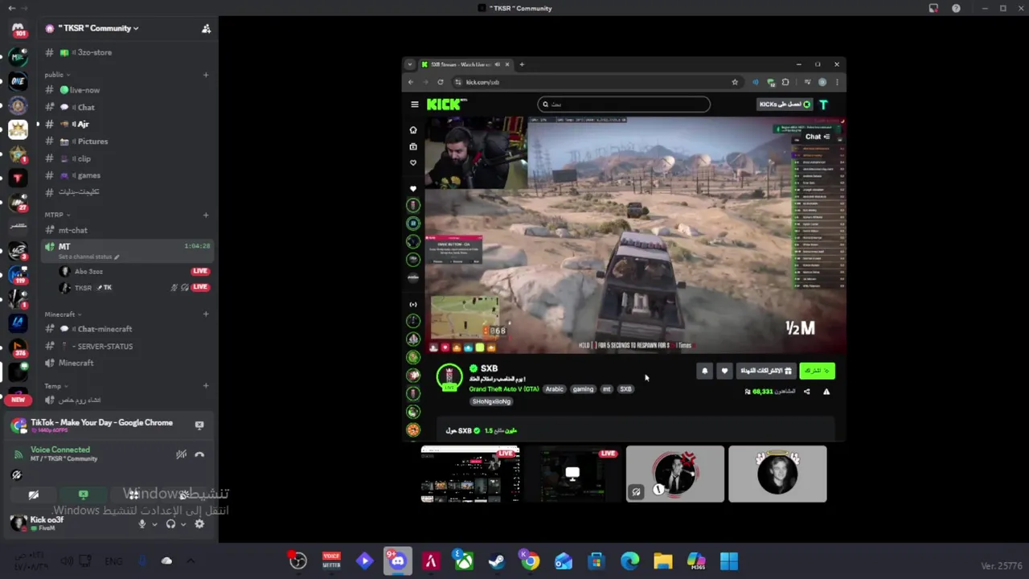1029x579 pixels.
Task: Open Discord direct messages home icon
Action: pos(18,31)
